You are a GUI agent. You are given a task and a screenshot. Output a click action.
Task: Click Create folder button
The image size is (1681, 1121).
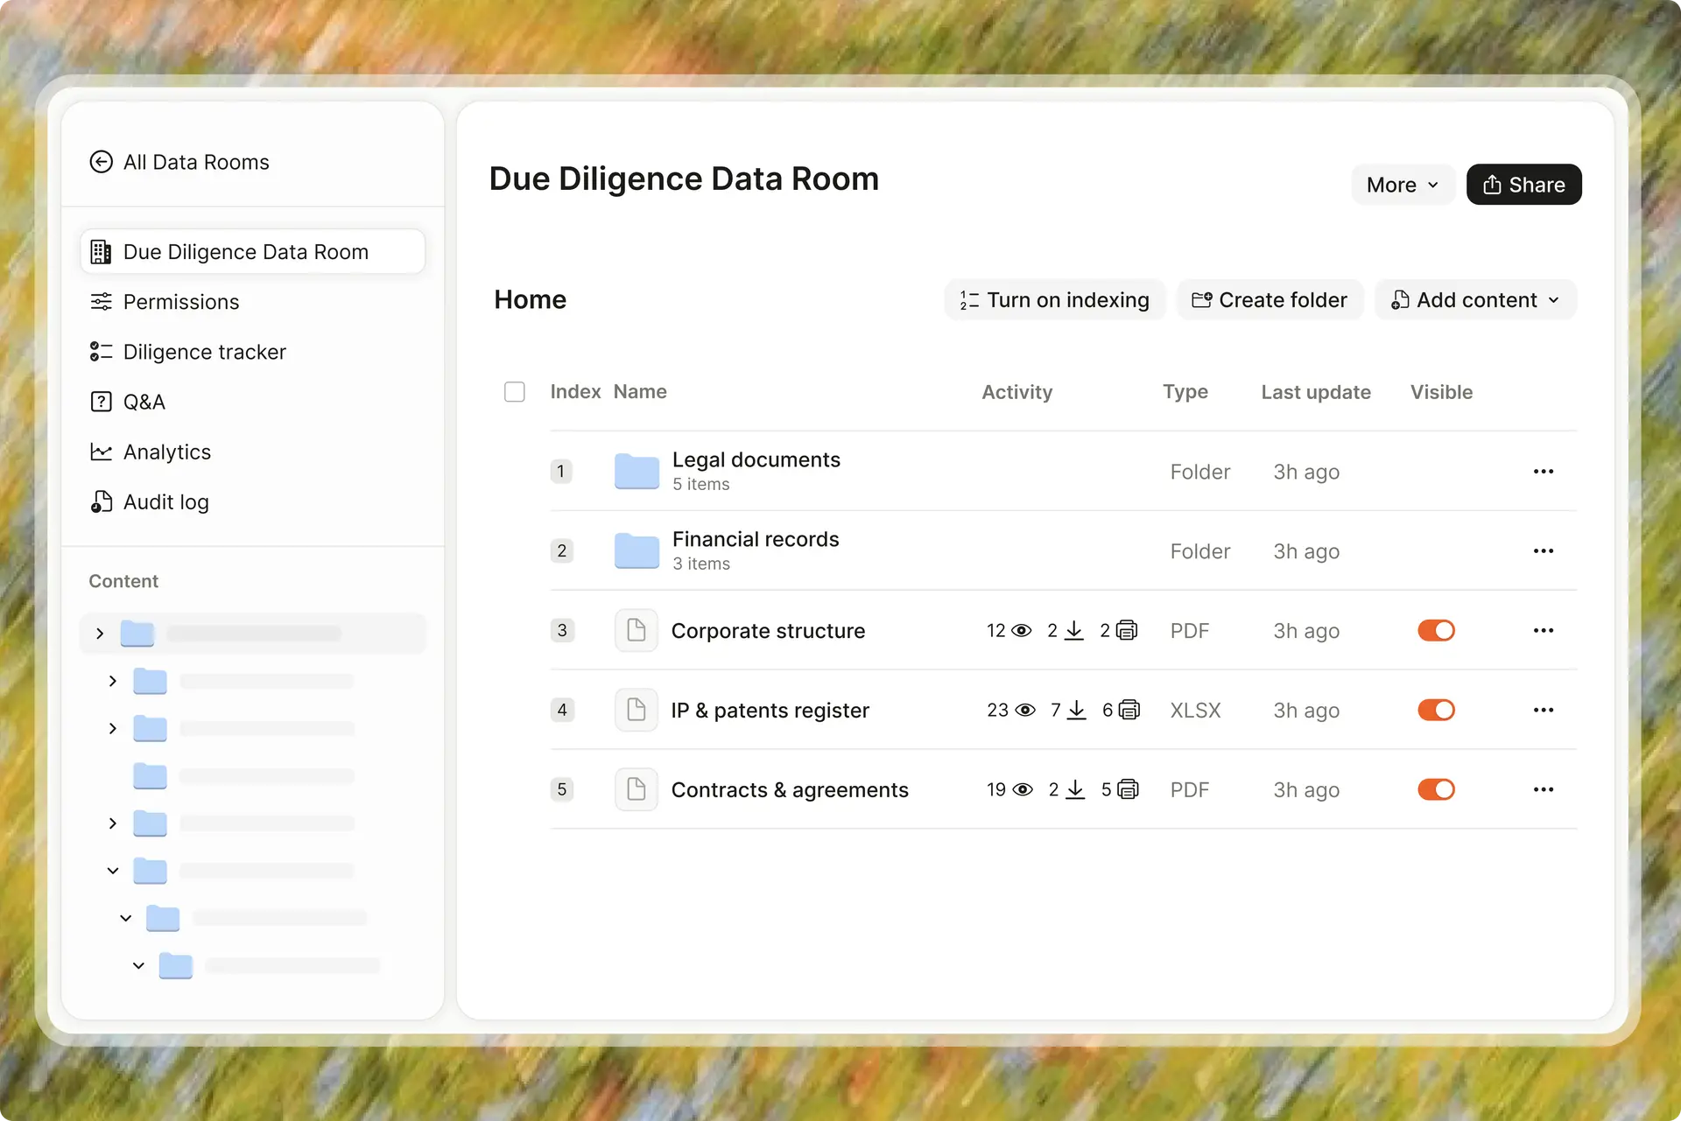point(1270,300)
